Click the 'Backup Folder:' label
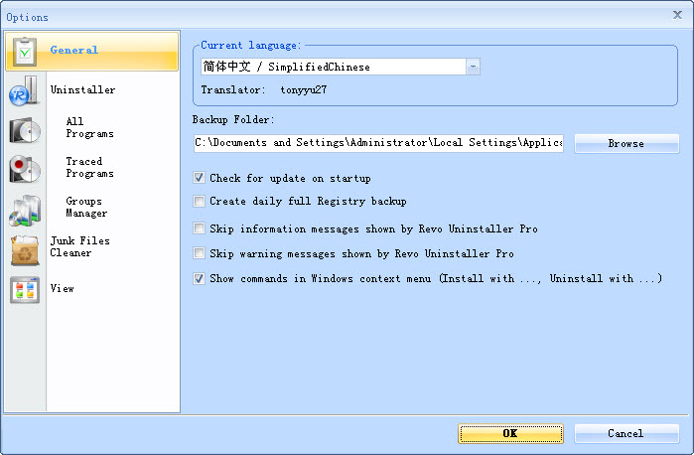 tap(233, 119)
